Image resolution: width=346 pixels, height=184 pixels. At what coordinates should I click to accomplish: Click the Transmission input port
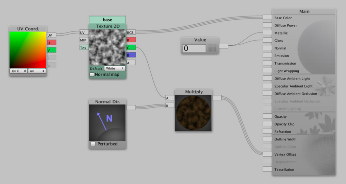pos(267,63)
